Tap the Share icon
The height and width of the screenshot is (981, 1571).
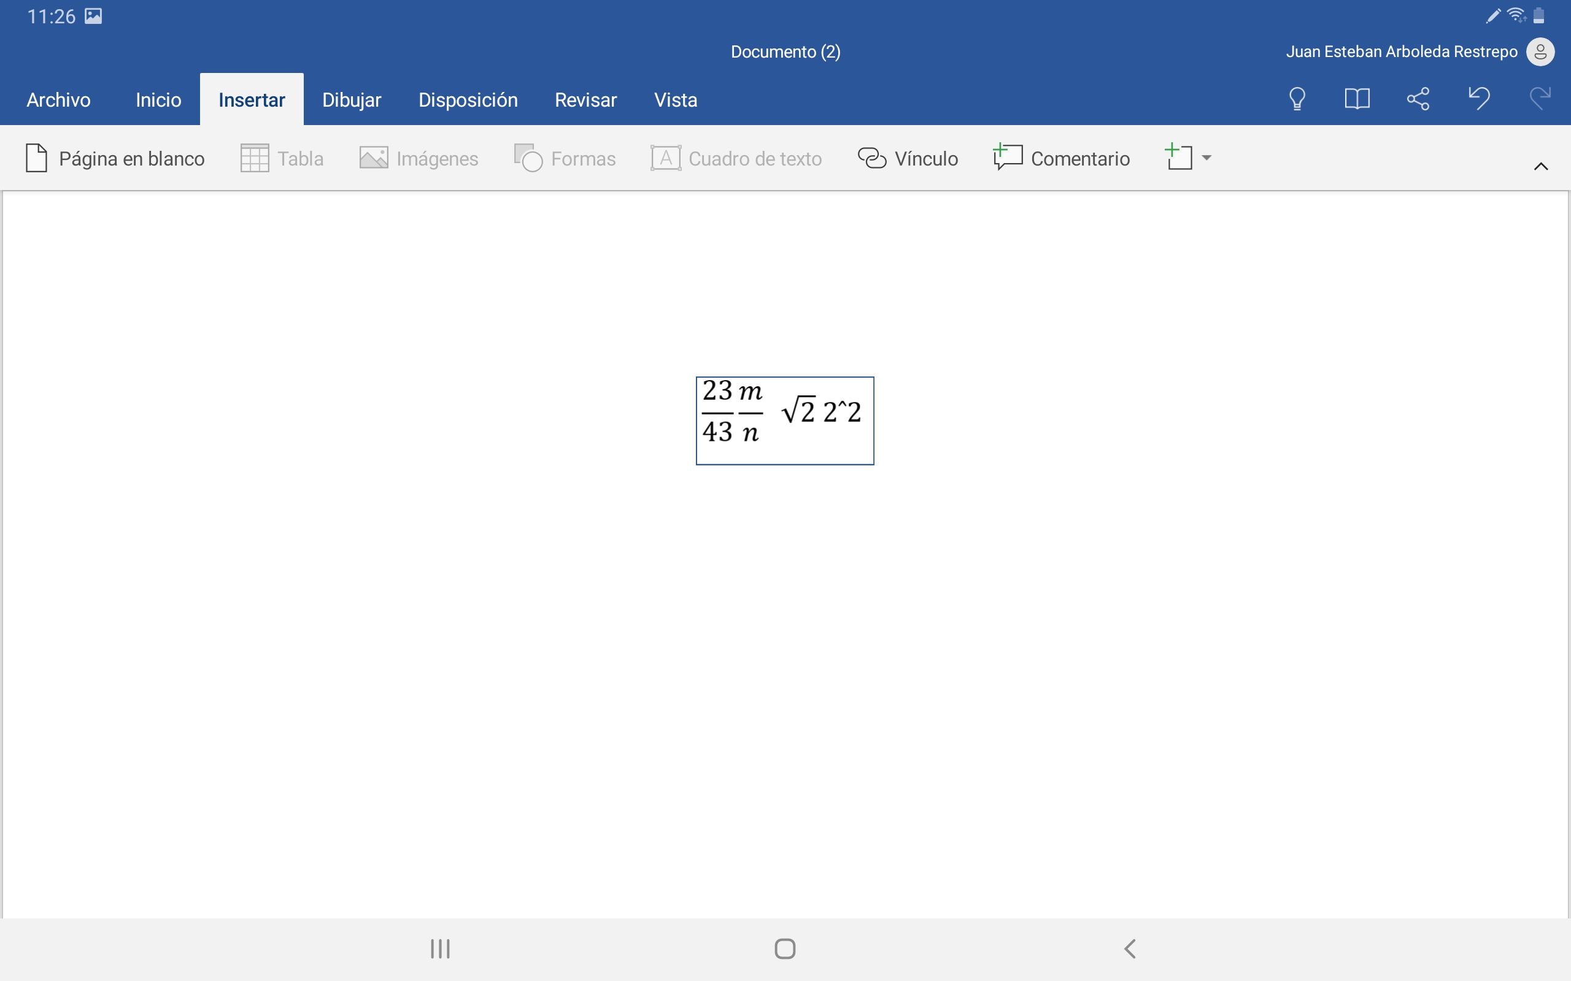pos(1418,99)
